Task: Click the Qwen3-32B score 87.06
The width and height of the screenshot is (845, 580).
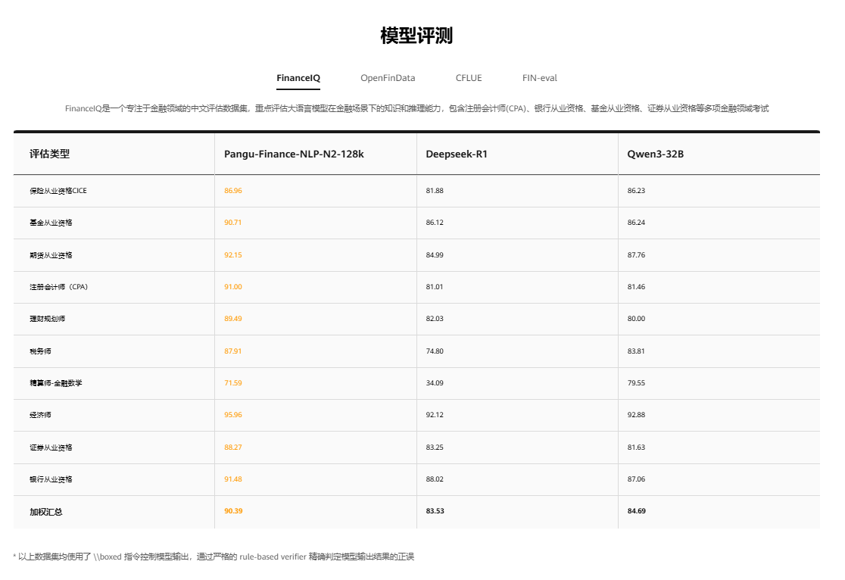Action: 636,479
